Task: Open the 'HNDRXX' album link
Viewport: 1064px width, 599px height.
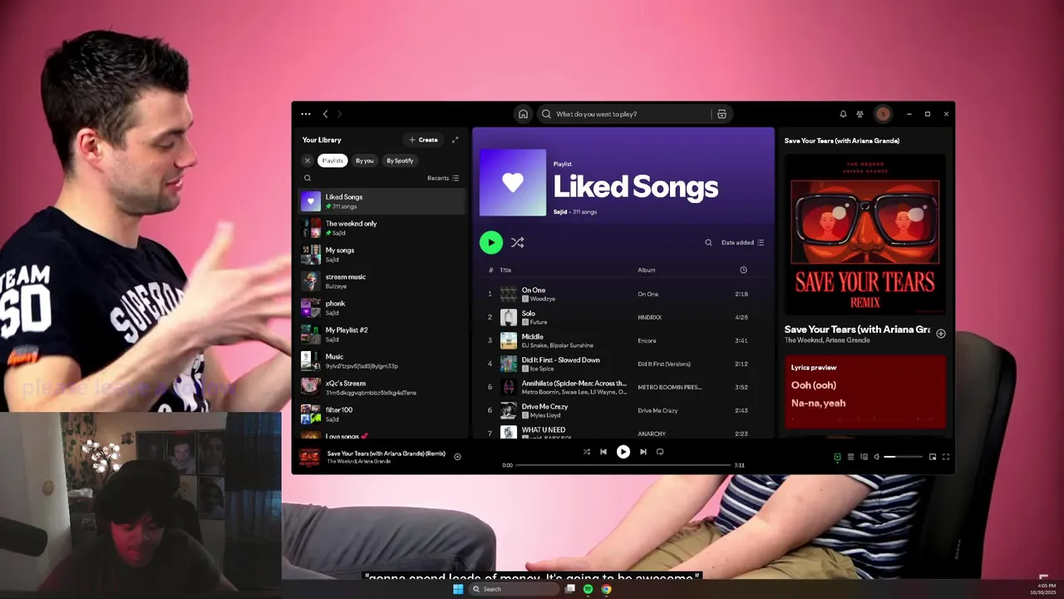Action: point(649,317)
